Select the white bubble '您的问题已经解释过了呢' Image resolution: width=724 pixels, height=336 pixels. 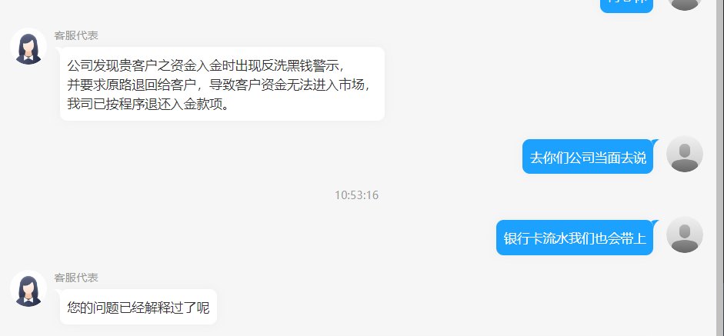coord(138,307)
